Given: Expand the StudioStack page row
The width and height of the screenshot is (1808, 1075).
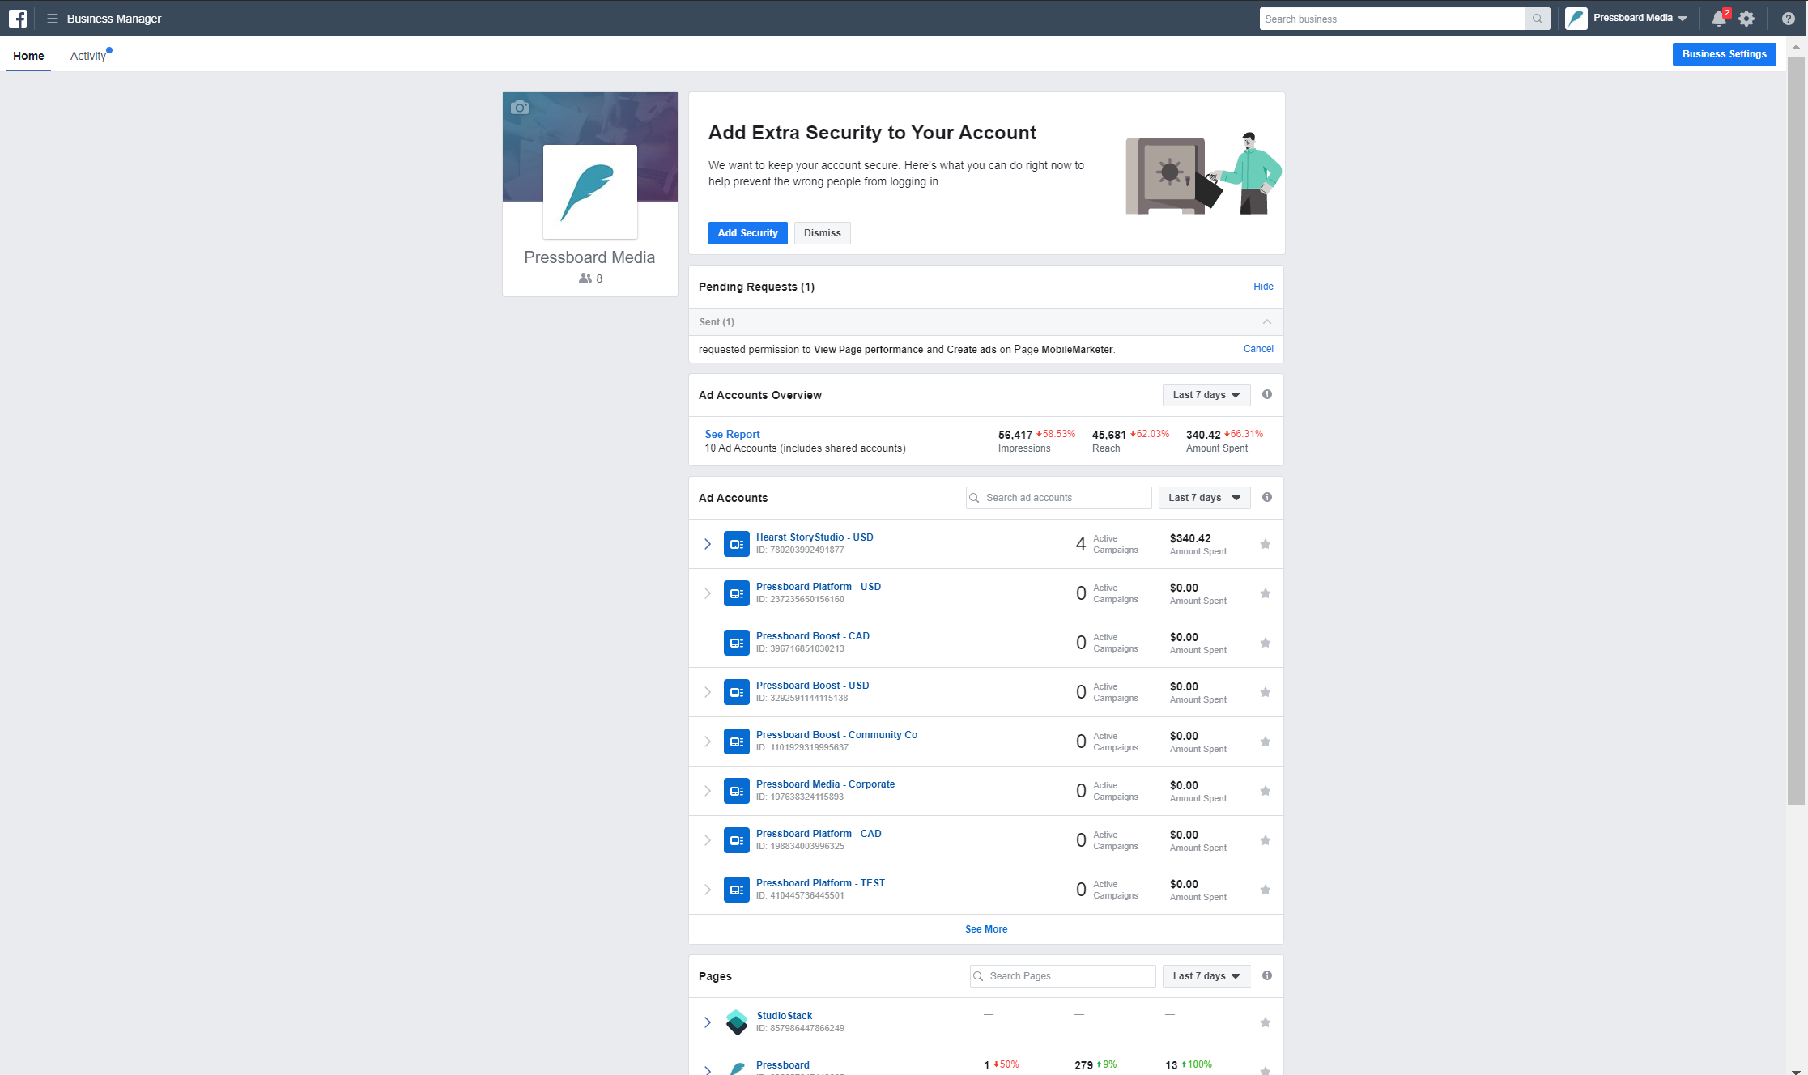Looking at the screenshot, I should [x=707, y=1022].
